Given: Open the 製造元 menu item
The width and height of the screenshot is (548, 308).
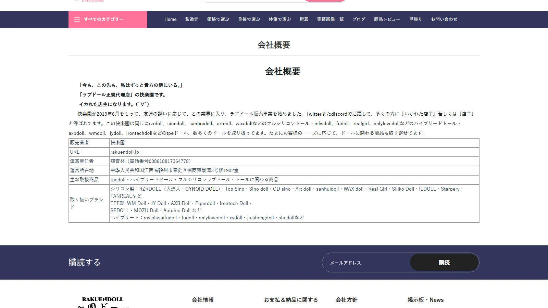Looking at the screenshot, I should pyautogui.click(x=192, y=20).
